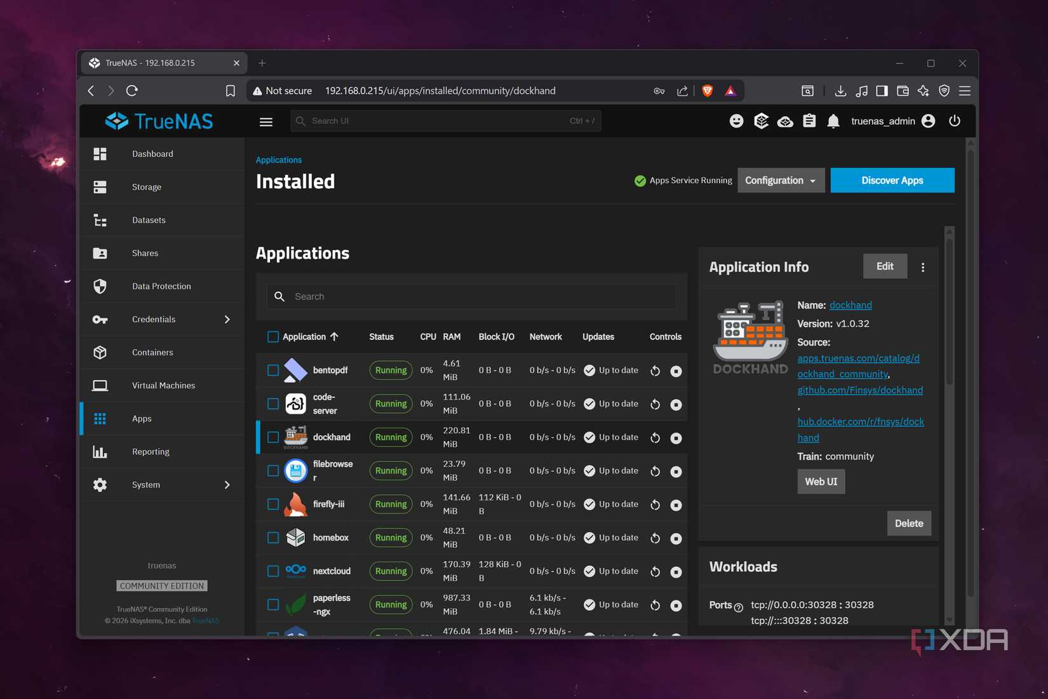Tick the nextcloud checkbox

pos(273,571)
